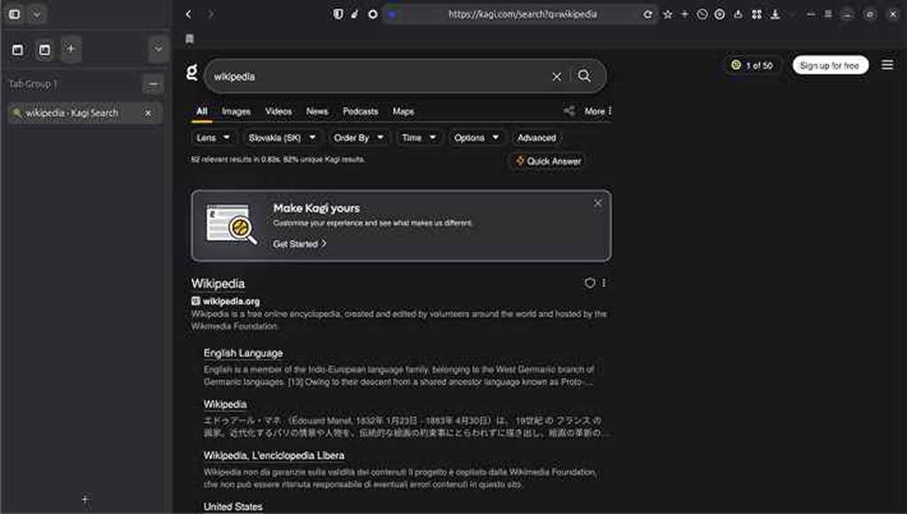Reload the page with the refresh icon
The width and height of the screenshot is (907, 514).
pyautogui.click(x=647, y=14)
